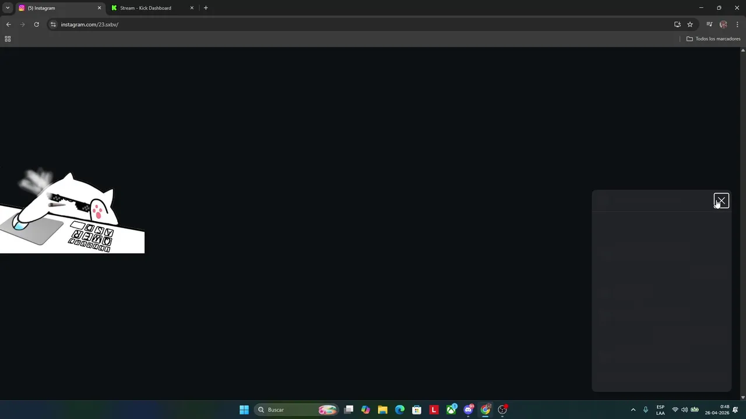Open Chrome three-dot menu
This screenshot has height=419, width=746.
click(737, 24)
